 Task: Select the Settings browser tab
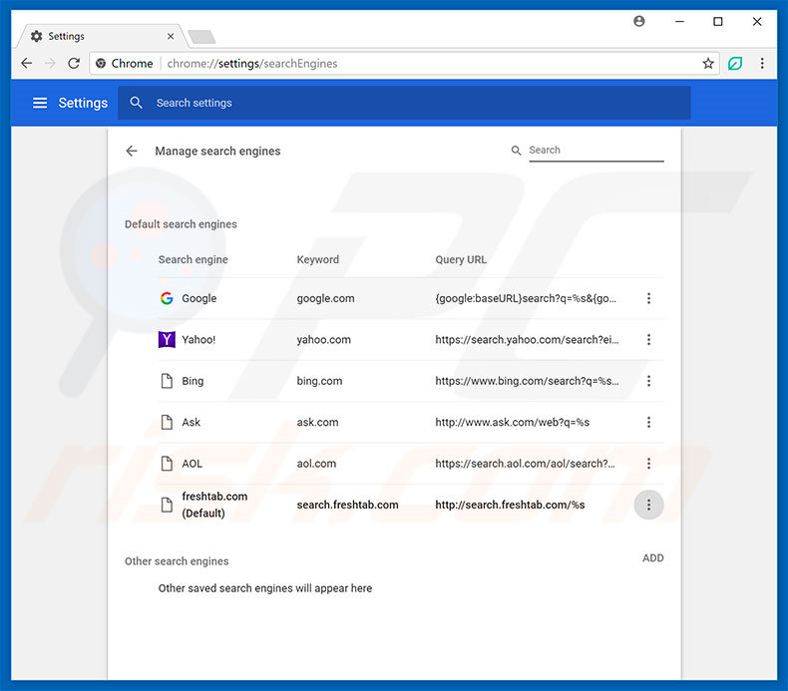(101, 36)
